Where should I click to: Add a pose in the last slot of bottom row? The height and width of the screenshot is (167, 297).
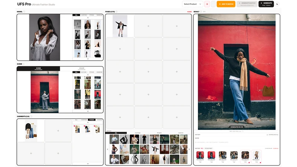[x=177, y=117]
